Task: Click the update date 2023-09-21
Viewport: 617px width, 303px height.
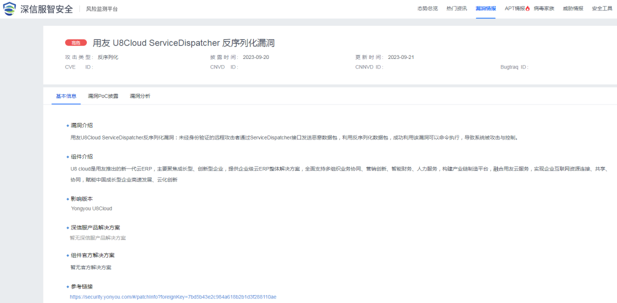Action: [401, 57]
